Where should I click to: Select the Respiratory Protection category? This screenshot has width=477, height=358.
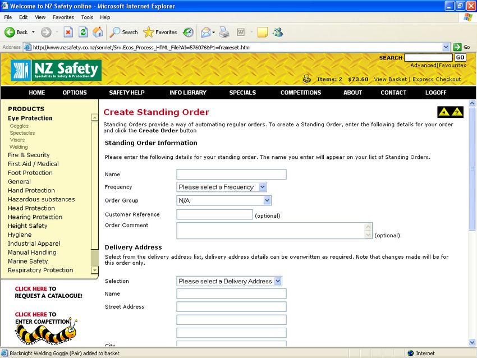point(40,270)
